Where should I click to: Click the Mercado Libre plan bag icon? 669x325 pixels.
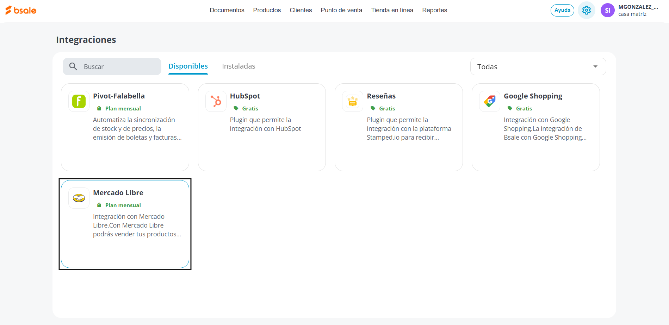[99, 205]
